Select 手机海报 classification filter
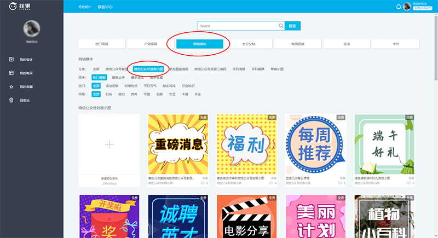The width and height of the screenshot is (438, 238). [x=239, y=69]
